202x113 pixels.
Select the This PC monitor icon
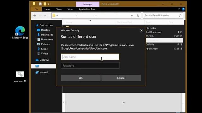(x=37, y=66)
